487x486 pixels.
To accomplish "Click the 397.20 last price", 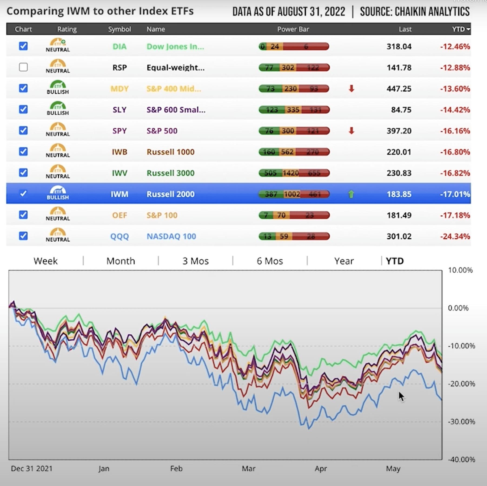I will point(399,131).
